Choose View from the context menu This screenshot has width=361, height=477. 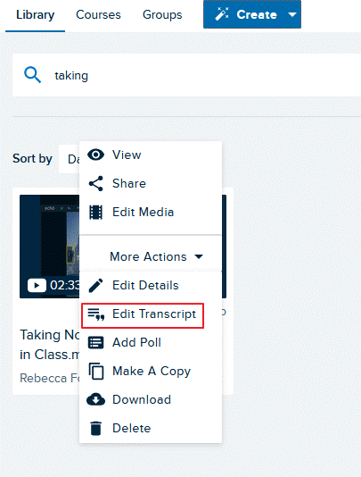[151, 155]
